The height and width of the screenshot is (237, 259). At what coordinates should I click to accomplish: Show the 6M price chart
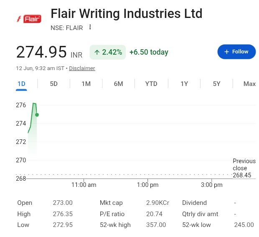(x=119, y=84)
